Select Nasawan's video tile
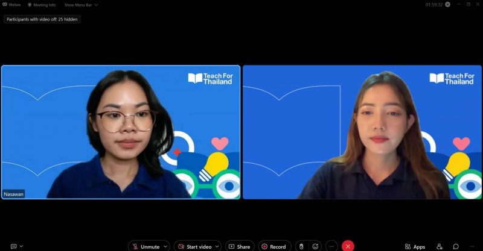Image resolution: width=483 pixels, height=251 pixels. (x=121, y=132)
